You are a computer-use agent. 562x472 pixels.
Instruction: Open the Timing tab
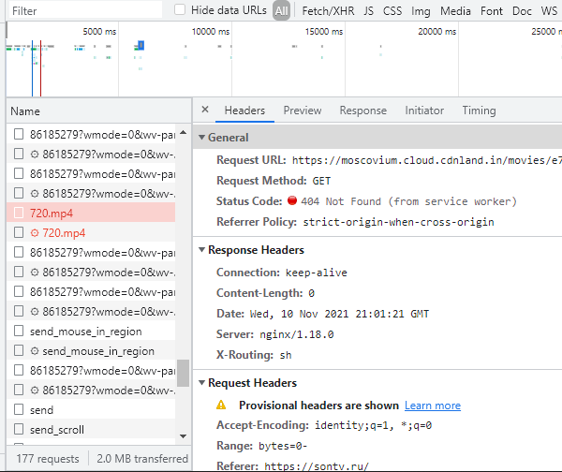[x=479, y=111]
